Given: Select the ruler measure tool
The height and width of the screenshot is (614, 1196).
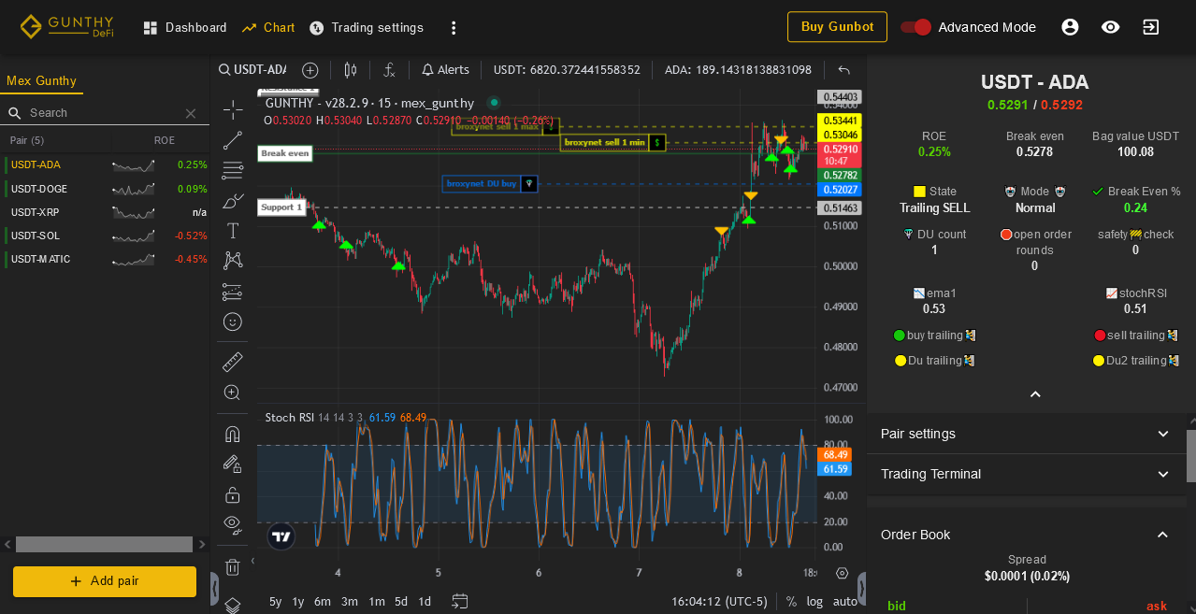Looking at the screenshot, I should click(x=233, y=362).
